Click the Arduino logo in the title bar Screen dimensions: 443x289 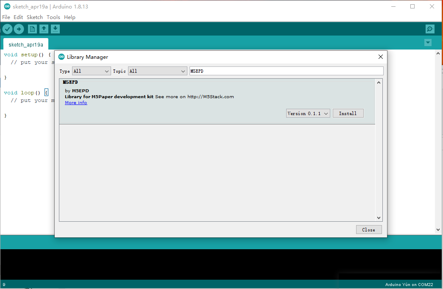coord(7,6)
